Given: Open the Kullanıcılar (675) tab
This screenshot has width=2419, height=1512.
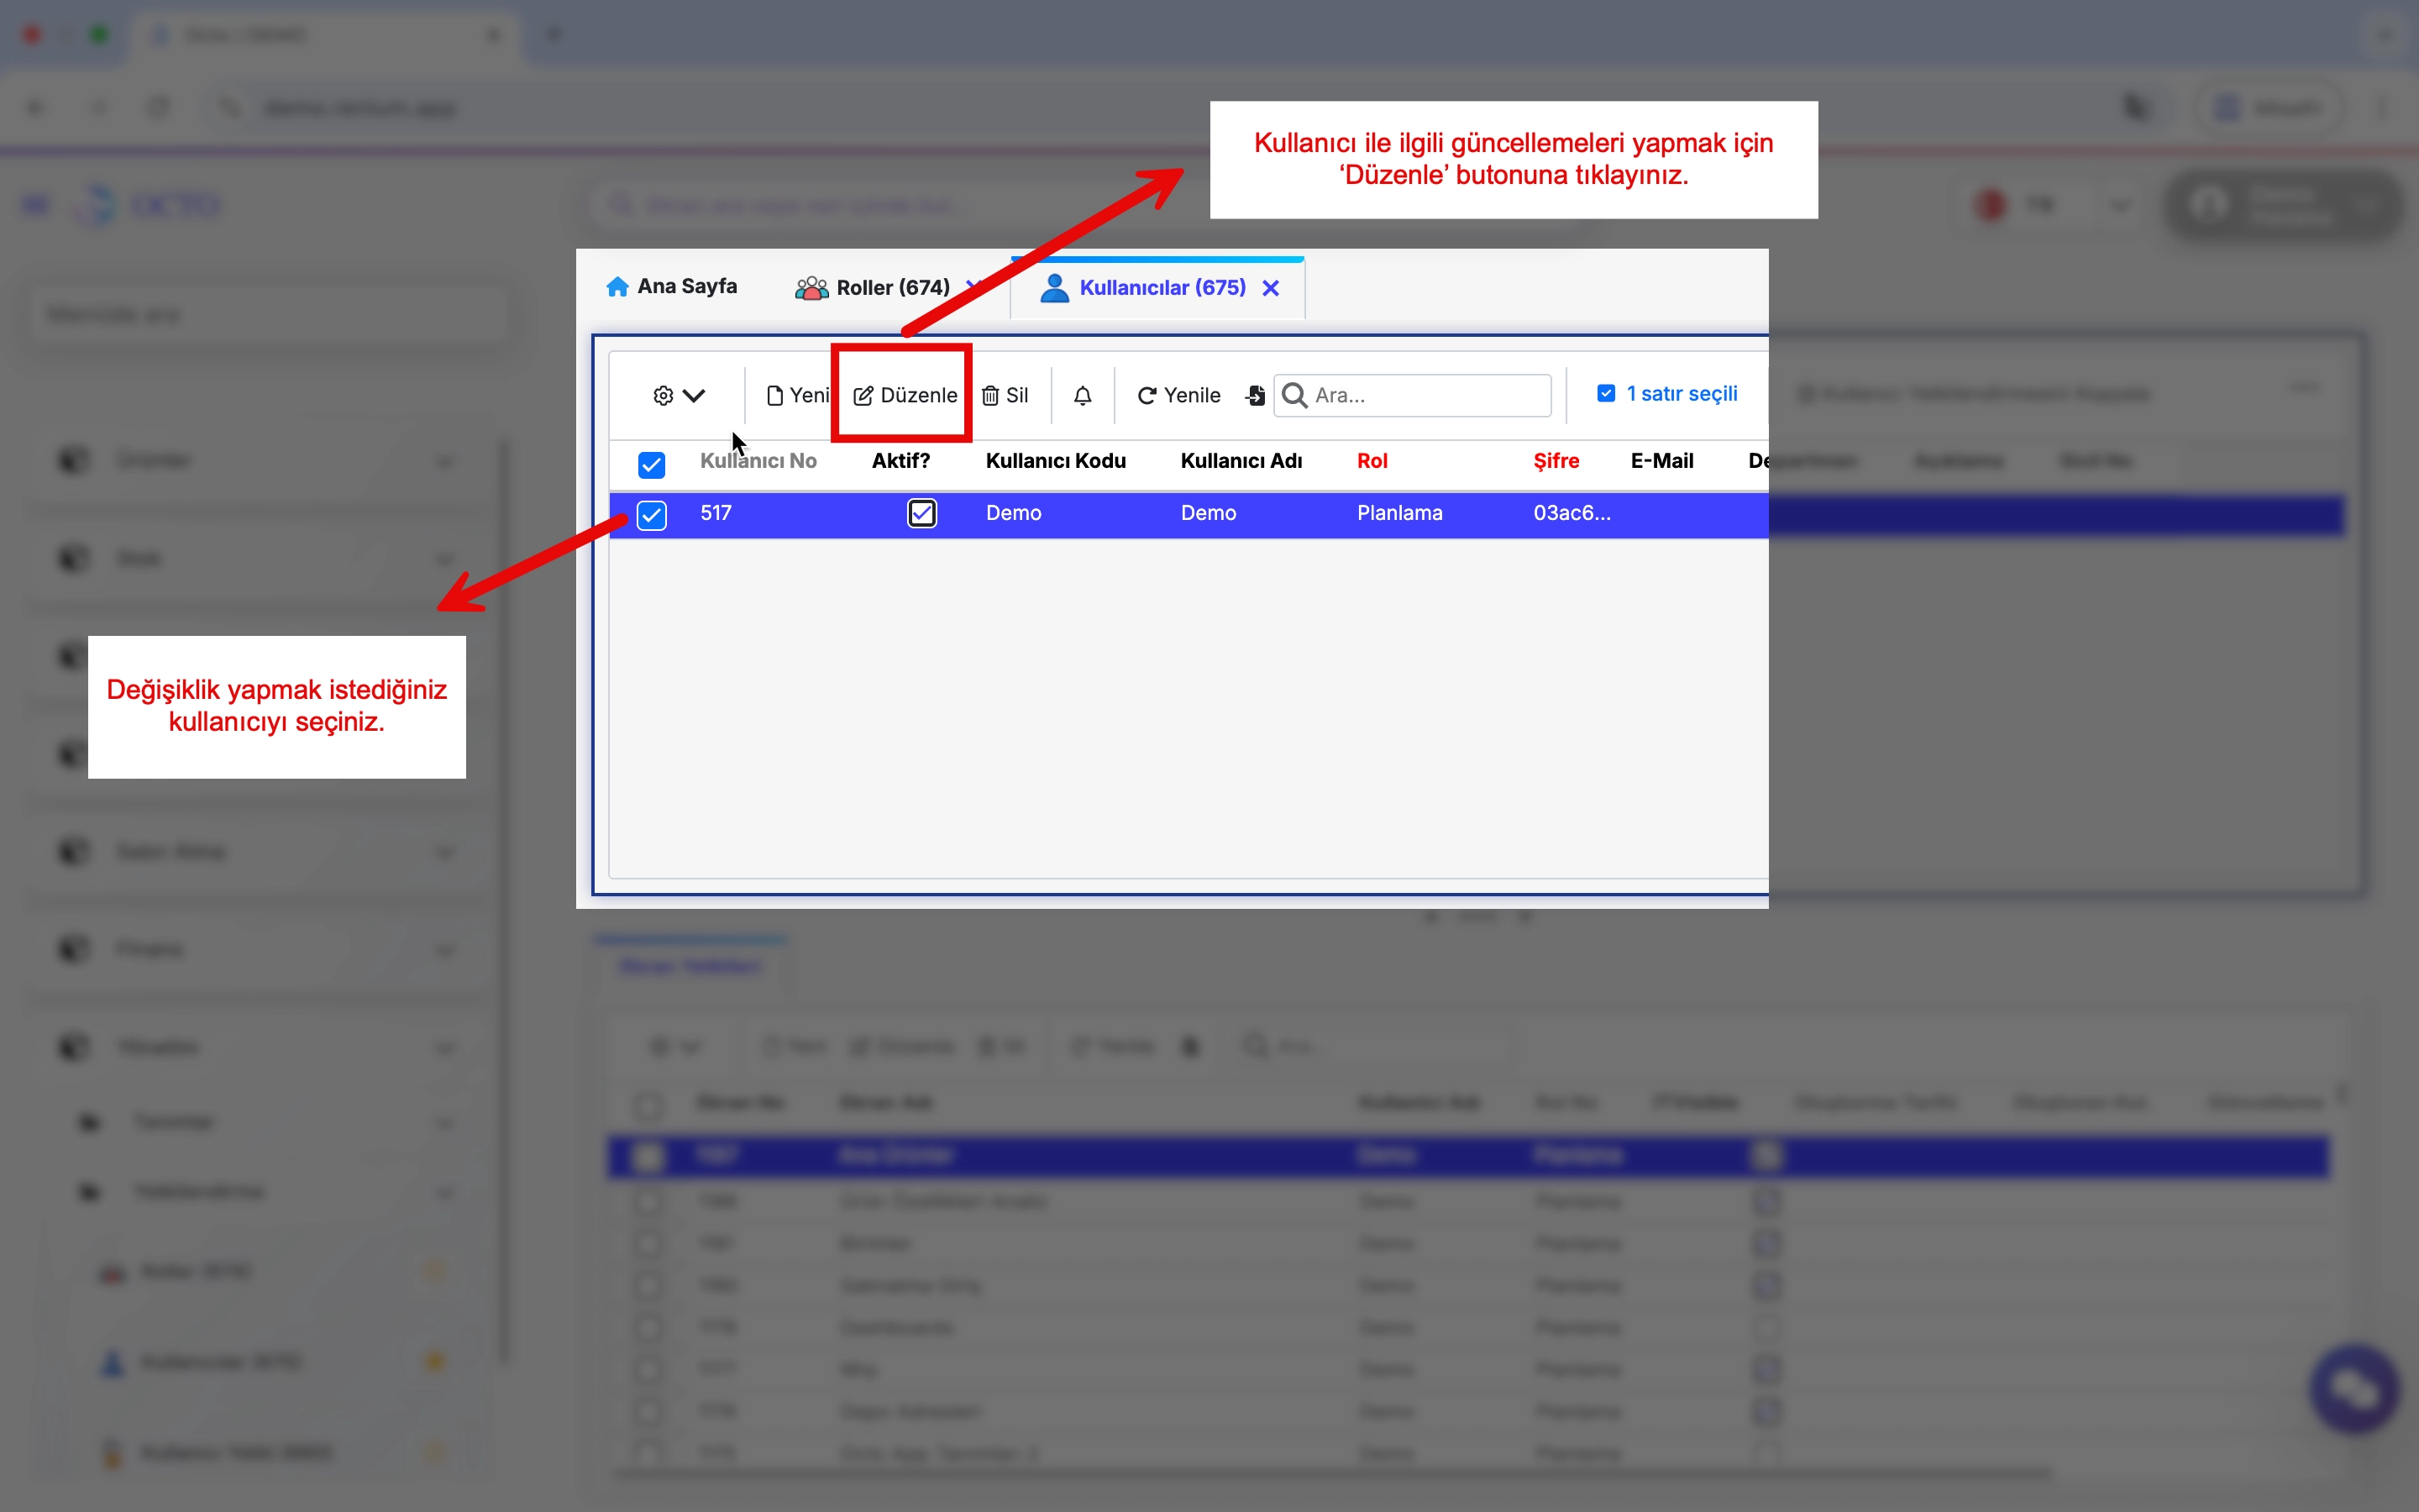Looking at the screenshot, I should pos(1162,288).
